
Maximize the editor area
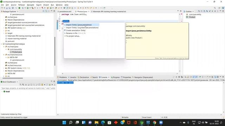tap(181, 11)
